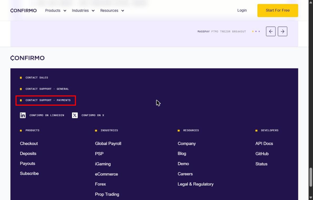Open the Confirmo LinkedIn icon
Screen dimensions: 313x200
pyautogui.click(x=23, y=115)
